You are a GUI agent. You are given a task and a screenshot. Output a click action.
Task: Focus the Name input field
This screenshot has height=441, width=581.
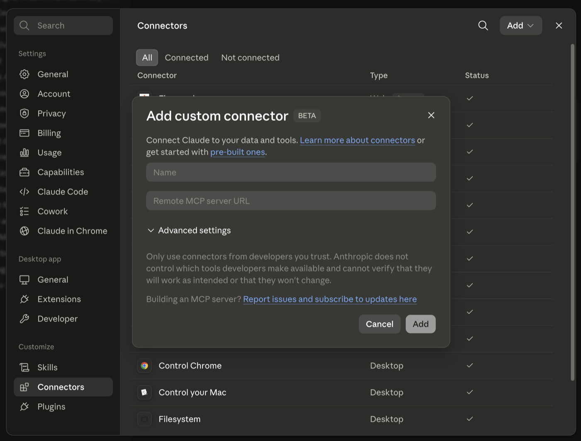coord(291,172)
